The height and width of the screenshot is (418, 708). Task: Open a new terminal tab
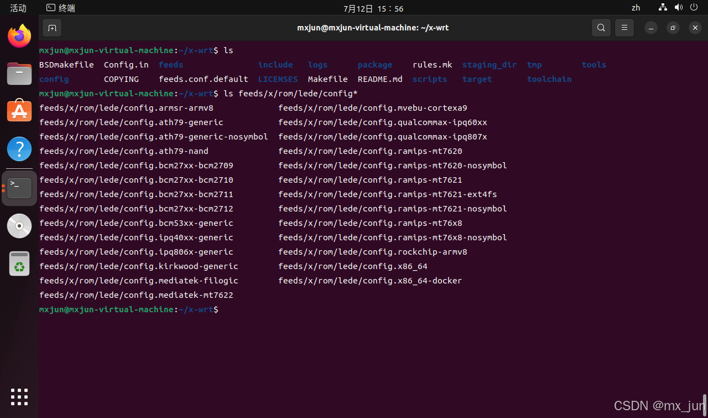[x=52, y=28]
